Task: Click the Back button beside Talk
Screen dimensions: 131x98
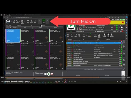Action: [x=47, y=21]
